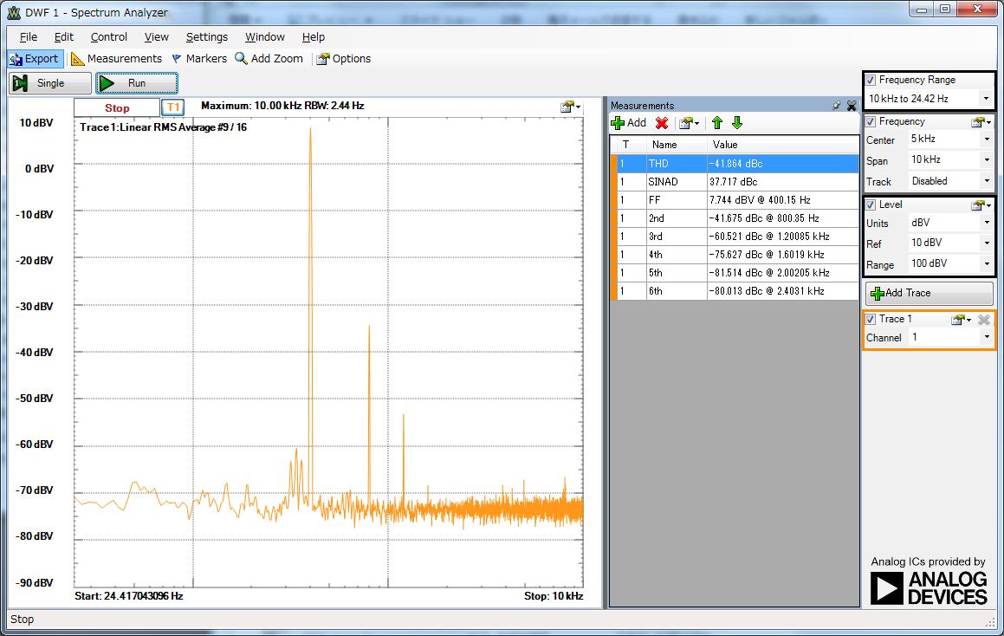Click the red X delete measurement icon
The height and width of the screenshot is (636, 1004).
click(662, 123)
